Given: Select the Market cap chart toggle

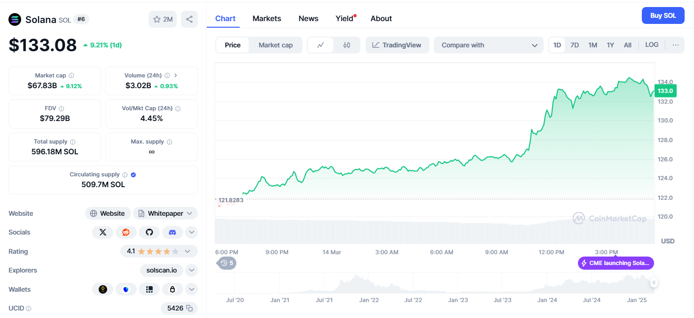Looking at the screenshot, I should (276, 45).
